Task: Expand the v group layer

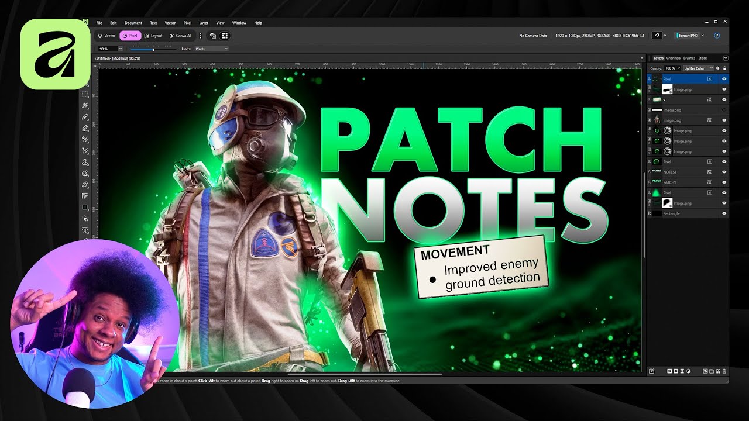Action: pos(649,99)
